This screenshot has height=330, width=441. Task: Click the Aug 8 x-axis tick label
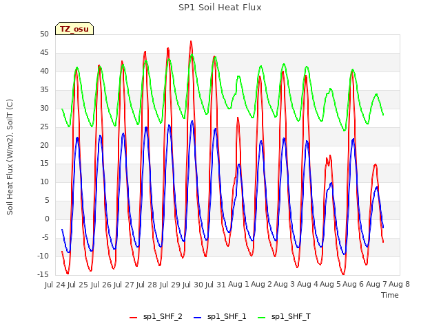tap(399, 285)
